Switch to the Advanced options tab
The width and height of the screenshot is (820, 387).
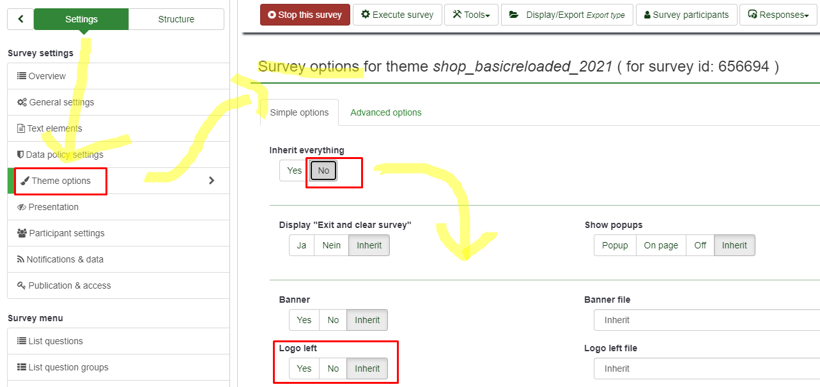pos(385,112)
